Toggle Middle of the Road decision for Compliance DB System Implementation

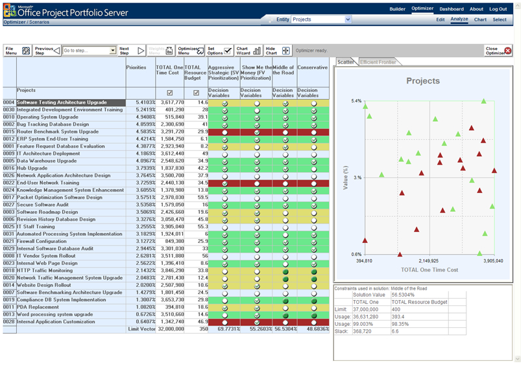[x=285, y=301]
